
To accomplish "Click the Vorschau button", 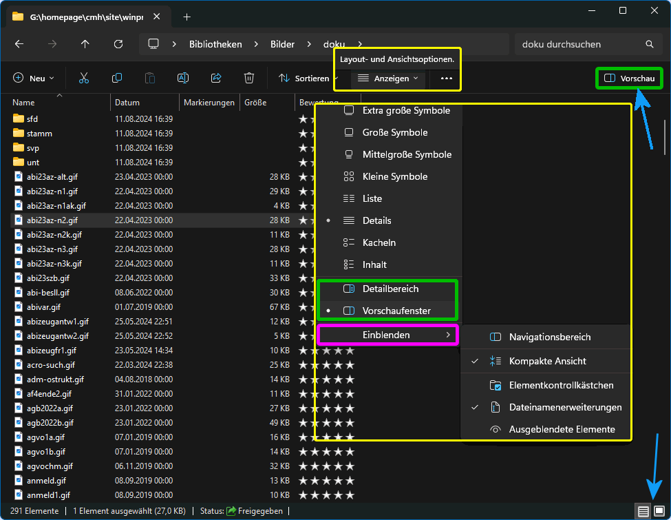I will 629,79.
